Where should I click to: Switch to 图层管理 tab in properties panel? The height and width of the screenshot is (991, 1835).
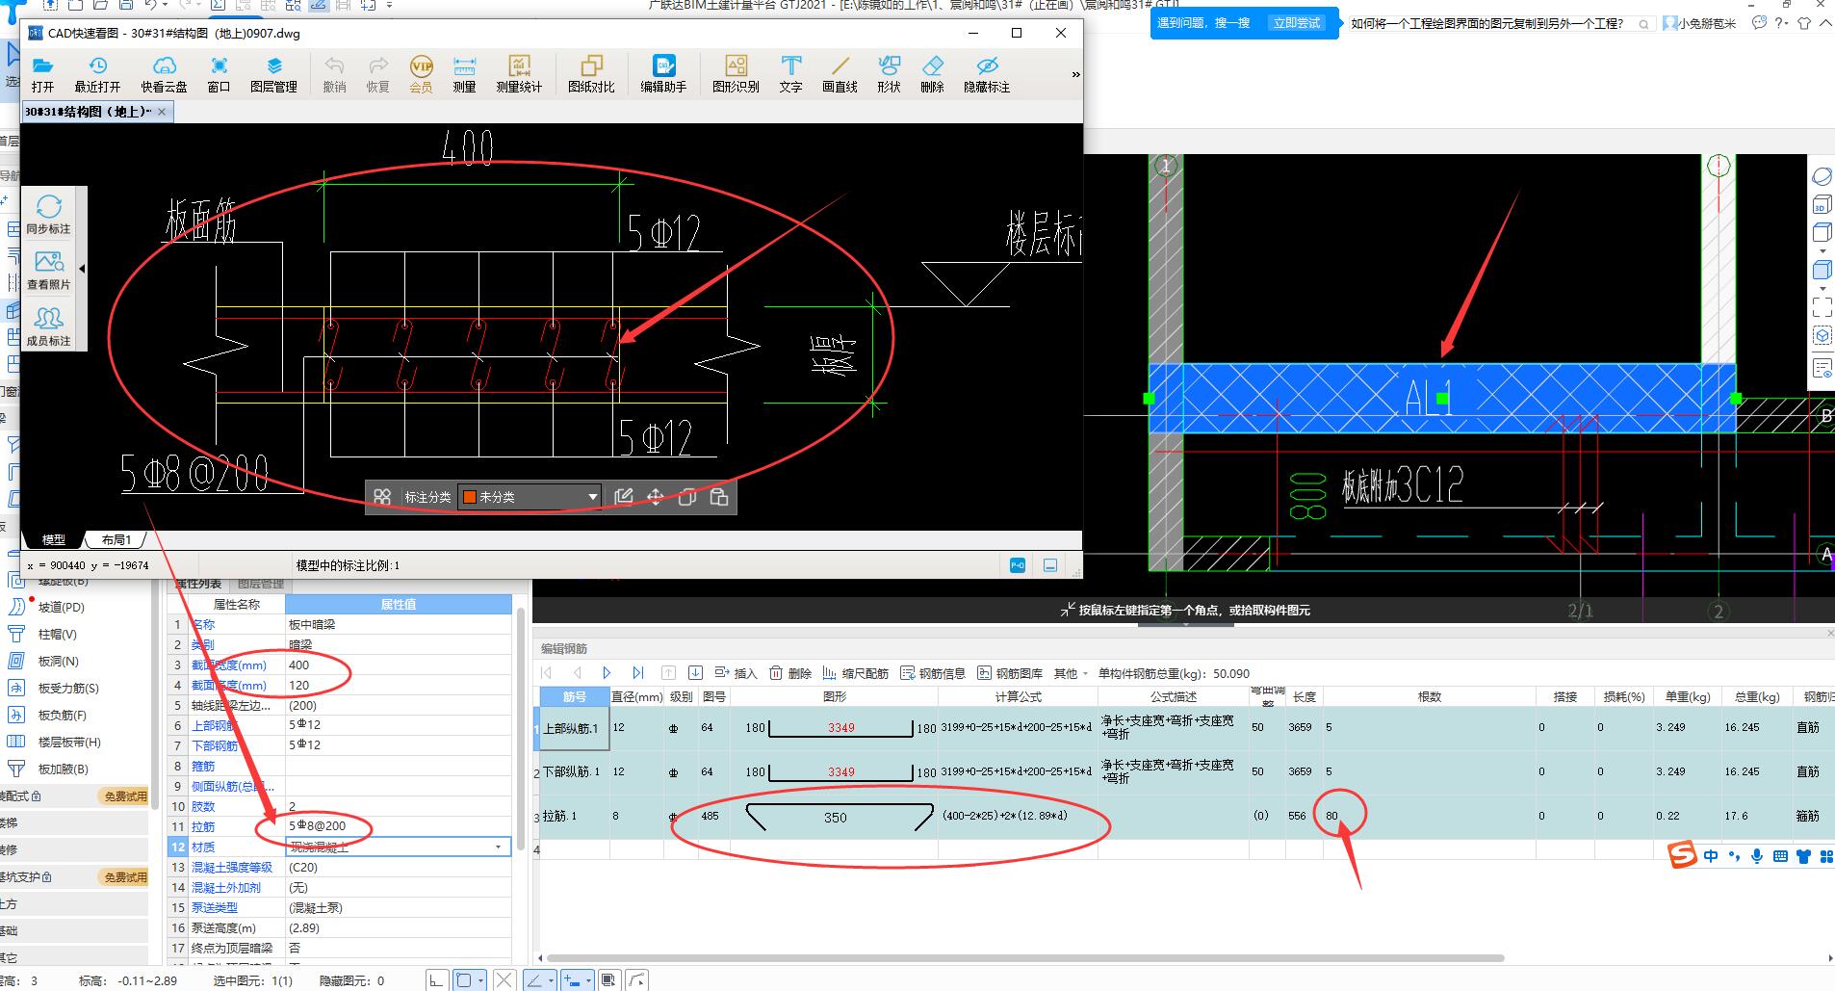tap(260, 584)
